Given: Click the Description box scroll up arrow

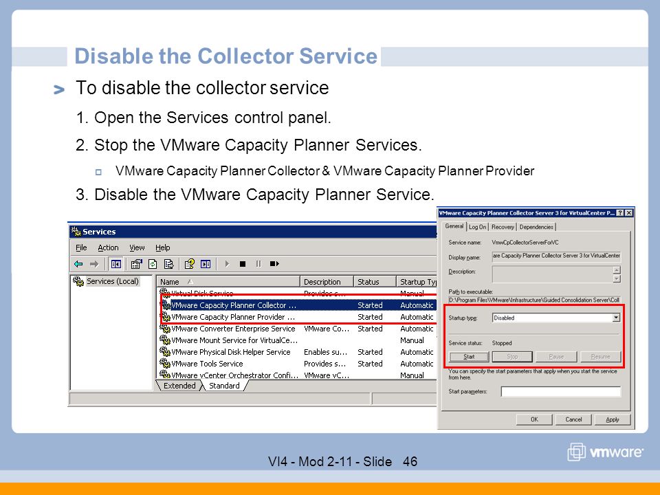Looking at the screenshot, I should pyautogui.click(x=617, y=269).
